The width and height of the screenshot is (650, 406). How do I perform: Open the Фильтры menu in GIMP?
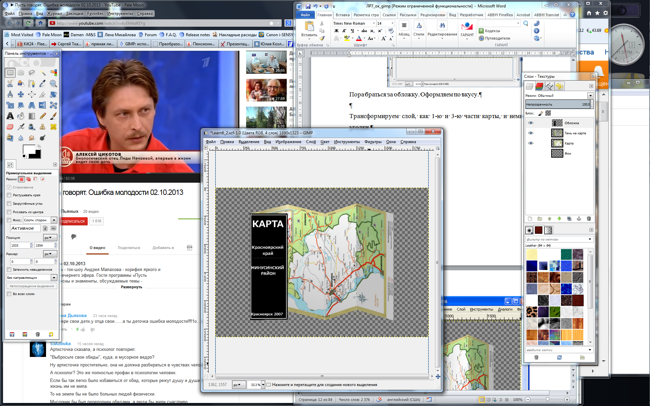[373, 142]
